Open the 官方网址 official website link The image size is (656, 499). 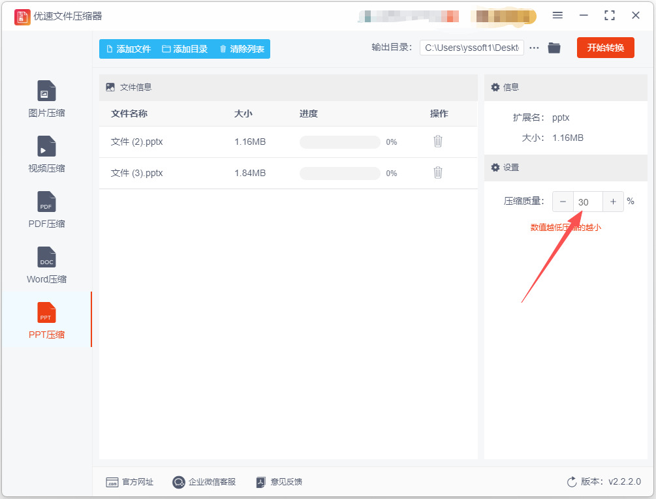(x=130, y=482)
